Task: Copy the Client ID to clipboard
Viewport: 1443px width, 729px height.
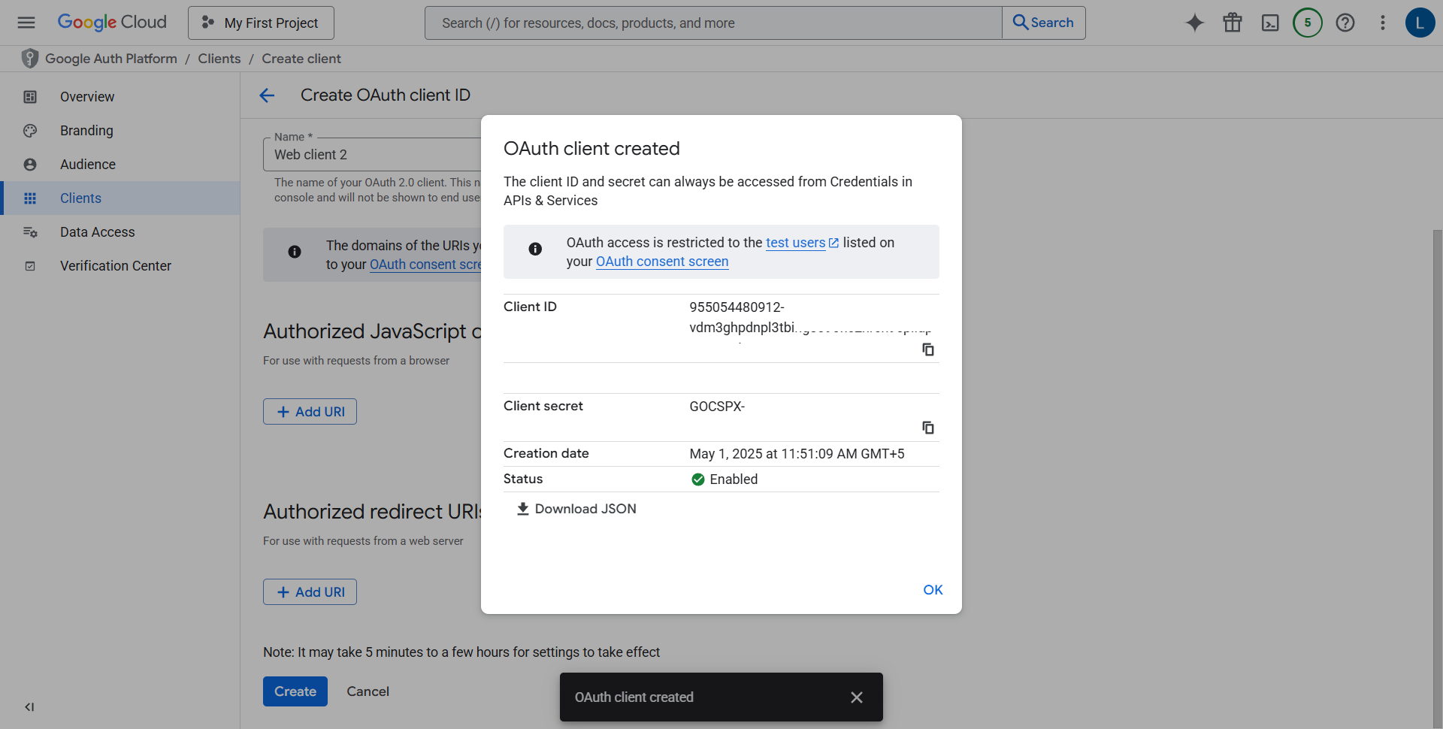Action: coord(928,349)
